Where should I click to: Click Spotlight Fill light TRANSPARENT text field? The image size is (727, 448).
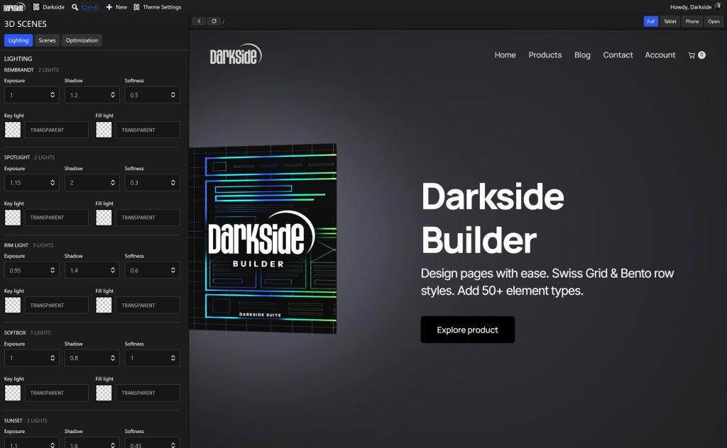[x=148, y=218]
